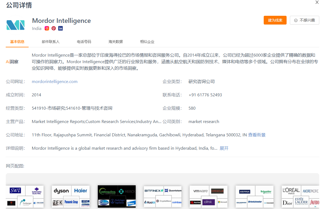Viewport: 325px width, 209px height.
Task: Click the Ai洞察 label
Action: click(12, 62)
